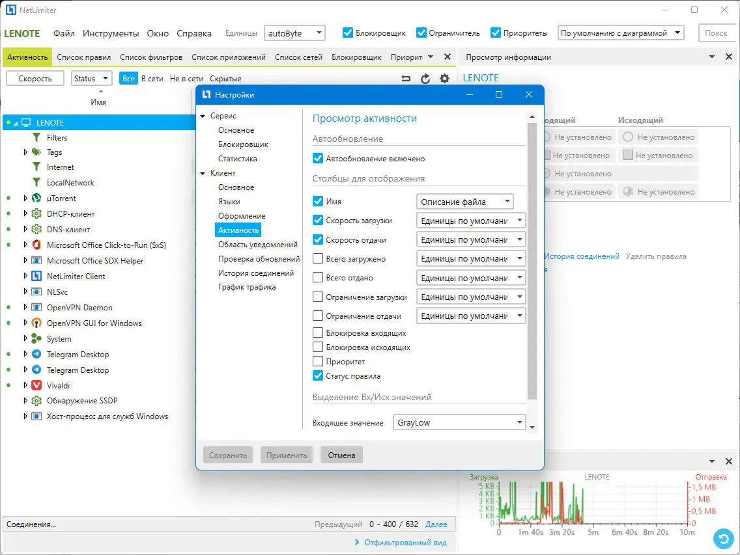Screen dimensions: 740x555
Task: Click the NetLimiter Client icon
Action: pos(36,276)
